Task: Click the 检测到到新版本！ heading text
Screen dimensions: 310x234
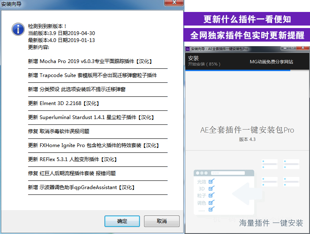Action: point(47,26)
